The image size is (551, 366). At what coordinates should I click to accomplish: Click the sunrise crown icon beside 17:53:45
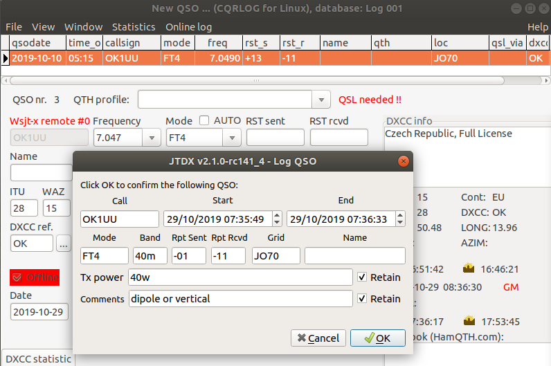469,320
